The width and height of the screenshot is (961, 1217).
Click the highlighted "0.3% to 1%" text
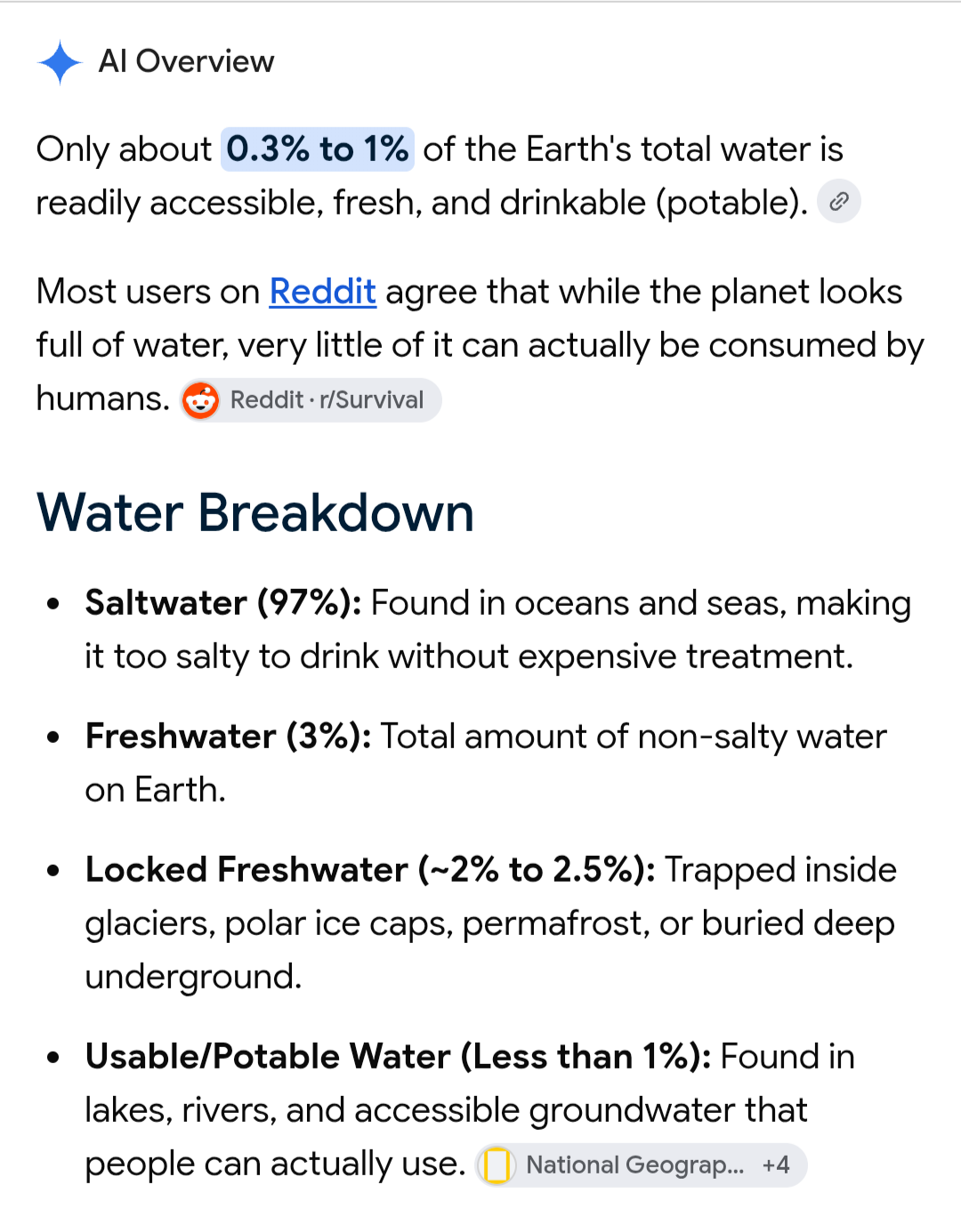318,149
